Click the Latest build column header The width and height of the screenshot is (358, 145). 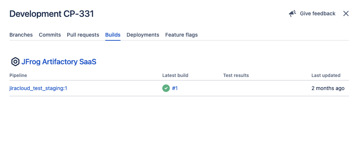[x=175, y=75]
